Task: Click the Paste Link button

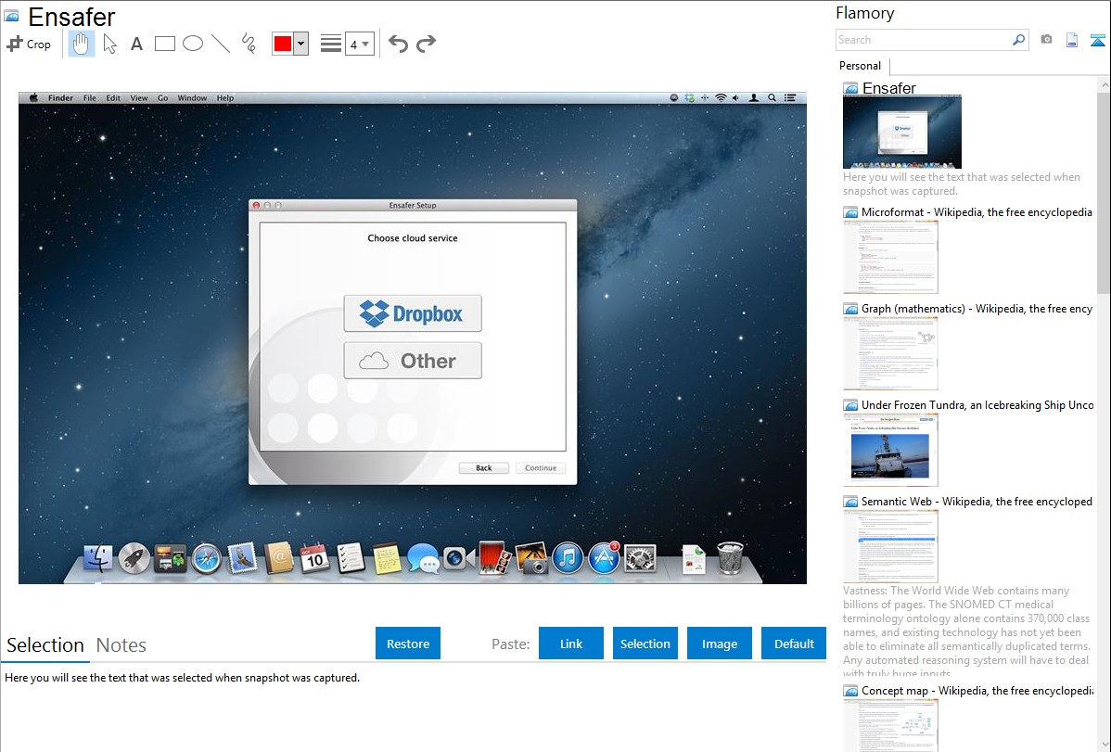Action: tap(571, 644)
